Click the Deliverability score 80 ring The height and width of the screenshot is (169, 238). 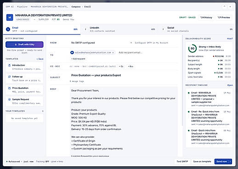point(193,48)
